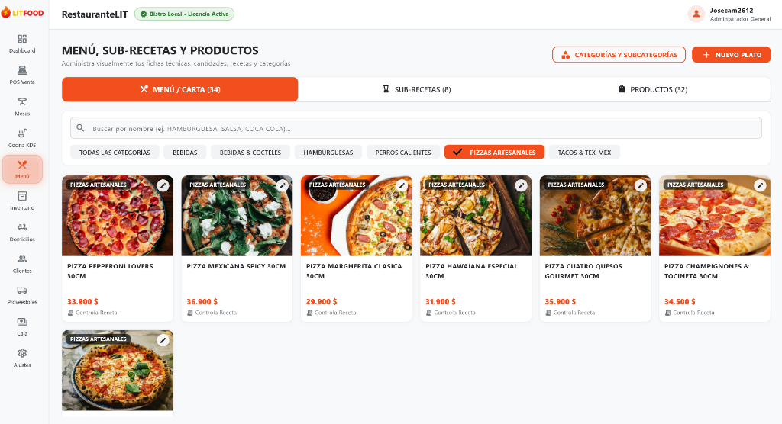Create a new dish with Nuevo Plato

click(x=731, y=55)
